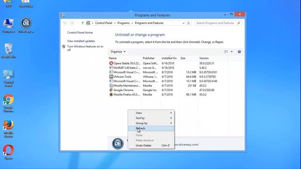The height and width of the screenshot is (169, 301).
Task: Open the Organize dropdown menu
Action: coord(118,52)
